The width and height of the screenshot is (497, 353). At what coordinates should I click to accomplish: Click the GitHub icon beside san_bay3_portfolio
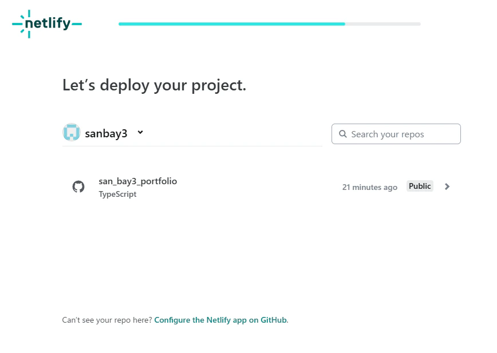click(x=78, y=187)
